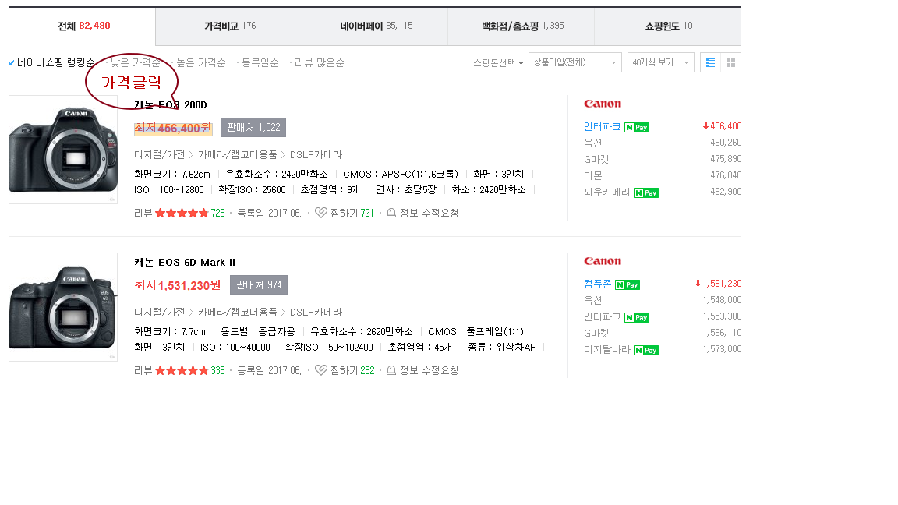Open 캐논 EOS 200D product title
The width and height of the screenshot is (898, 505).
170,104
